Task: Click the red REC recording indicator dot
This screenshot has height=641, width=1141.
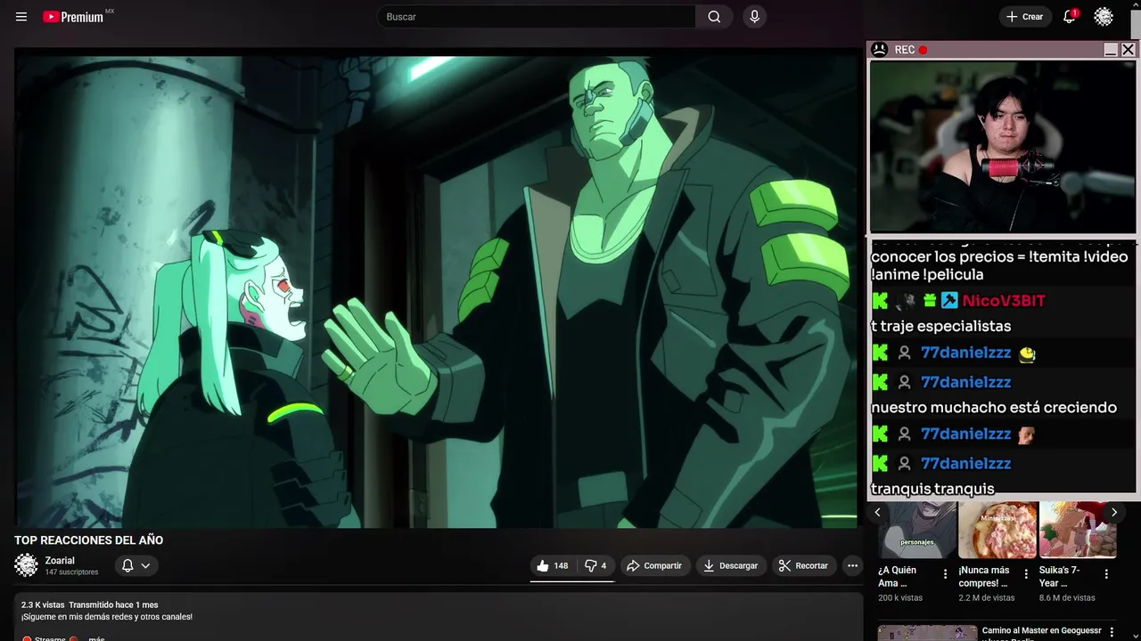Action: pyautogui.click(x=923, y=50)
